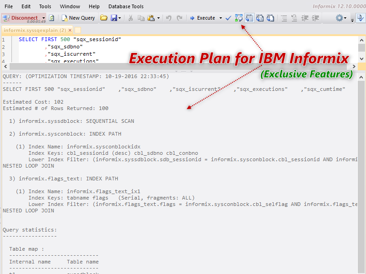Viewport: 366px width, 274px height.
Task: Close the informix.syssqexplain (2) tab
Action: click(x=70, y=30)
